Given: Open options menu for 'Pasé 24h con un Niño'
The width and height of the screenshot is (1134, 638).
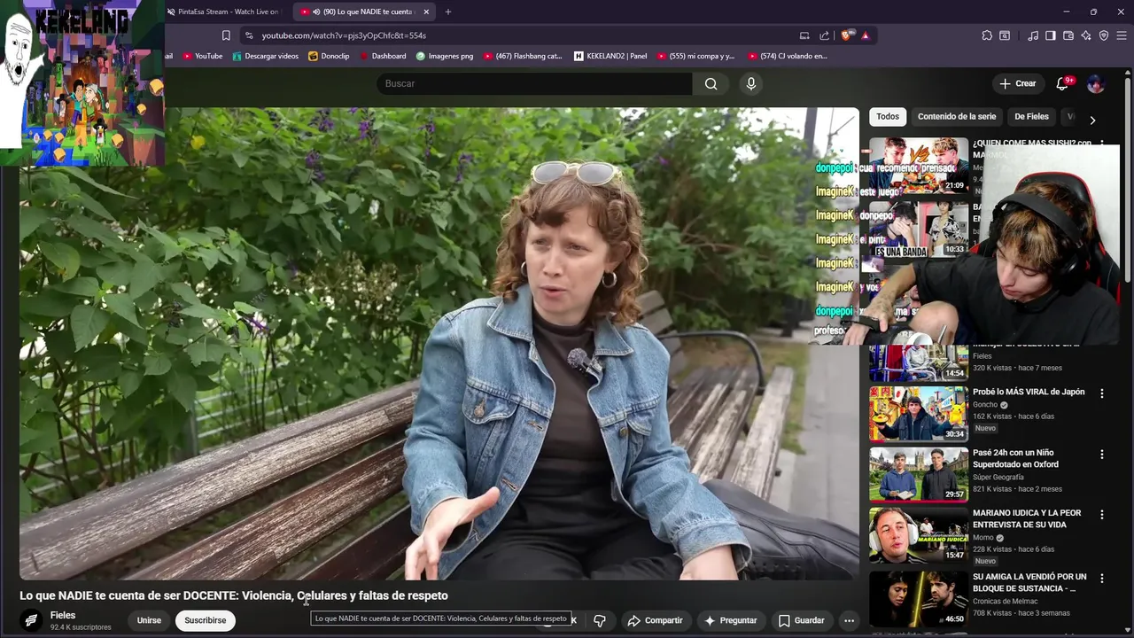Looking at the screenshot, I should pyautogui.click(x=1102, y=455).
